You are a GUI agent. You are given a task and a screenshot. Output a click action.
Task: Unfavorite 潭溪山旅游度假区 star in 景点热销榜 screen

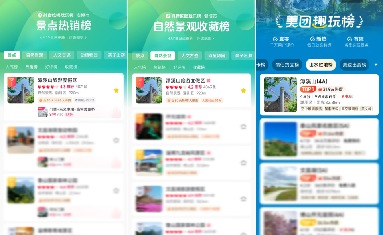(x=116, y=91)
